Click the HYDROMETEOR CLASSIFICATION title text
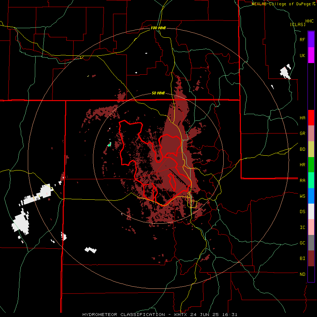 click(x=124, y=315)
